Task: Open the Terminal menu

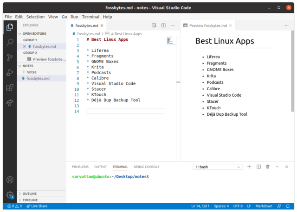Action: pos(90,17)
